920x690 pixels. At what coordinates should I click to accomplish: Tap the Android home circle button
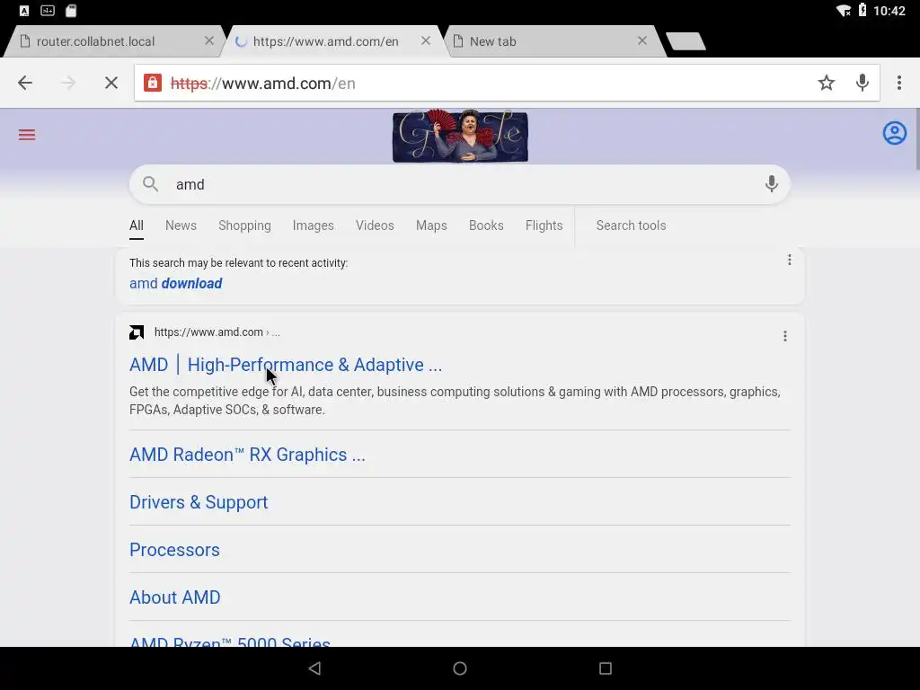(x=460, y=668)
